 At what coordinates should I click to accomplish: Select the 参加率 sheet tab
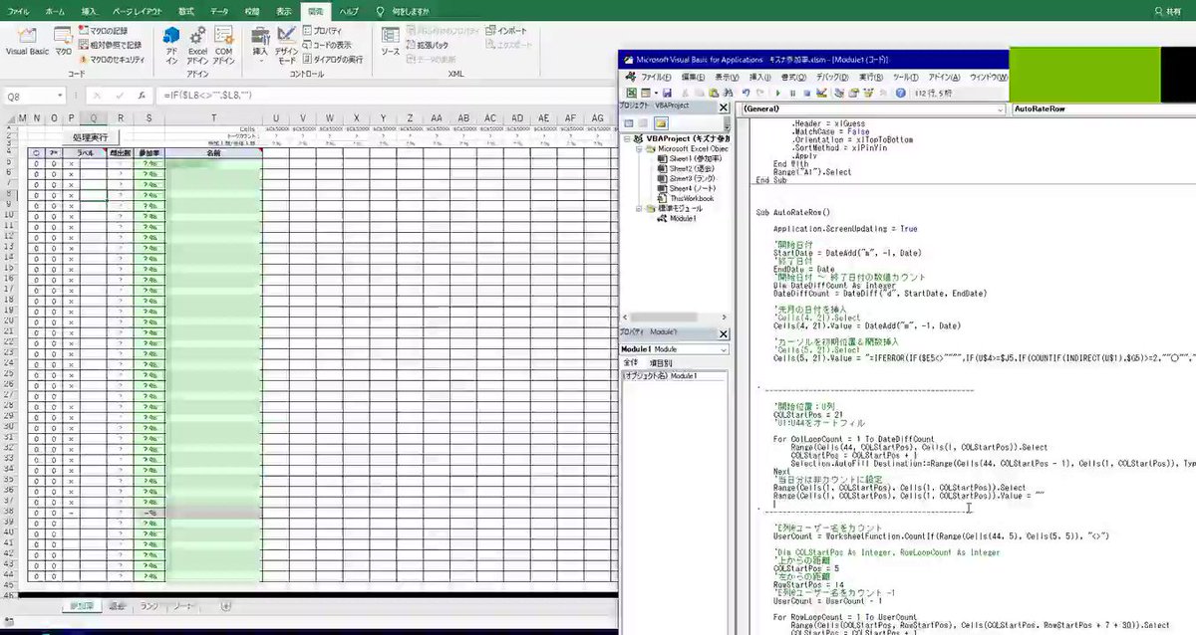pyautogui.click(x=80, y=605)
